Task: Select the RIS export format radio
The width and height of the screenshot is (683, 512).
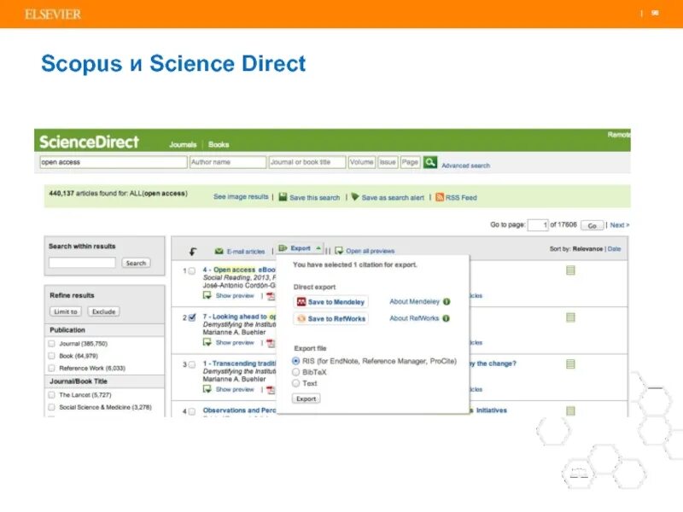Action: pos(295,361)
